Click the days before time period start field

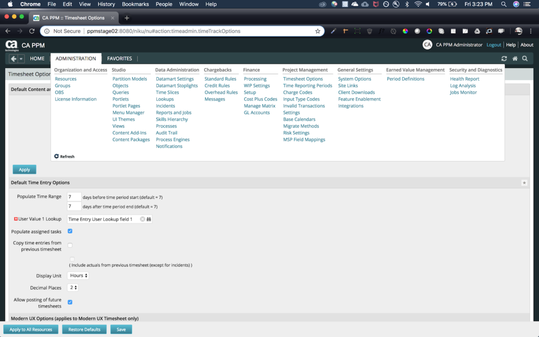click(x=74, y=197)
